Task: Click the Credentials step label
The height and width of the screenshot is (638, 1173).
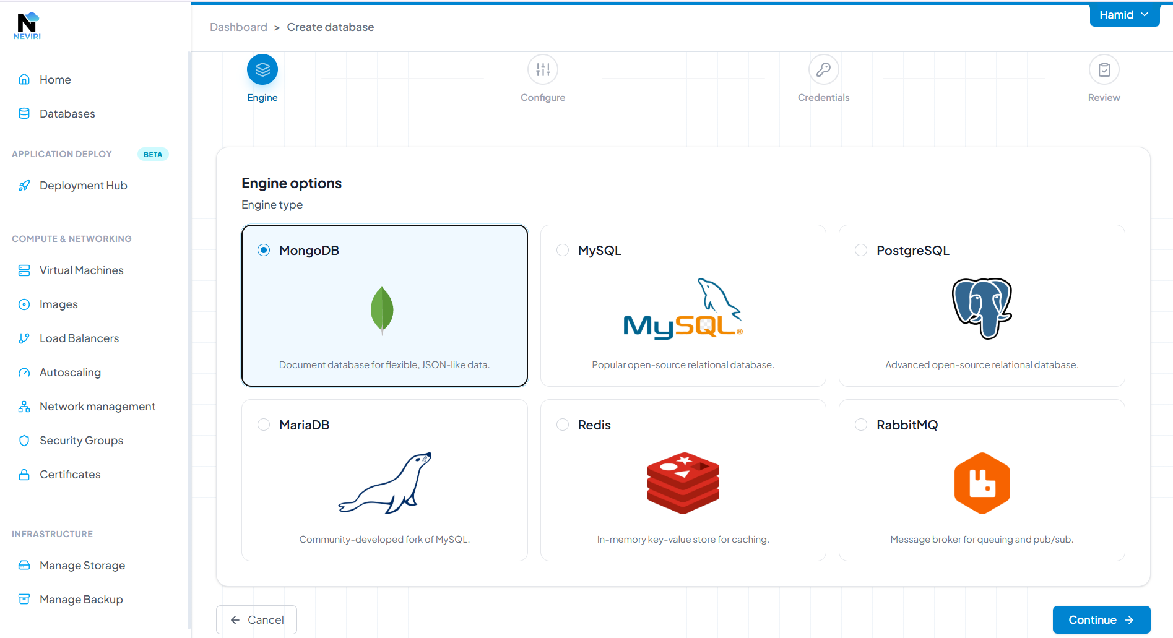Action: click(x=823, y=98)
